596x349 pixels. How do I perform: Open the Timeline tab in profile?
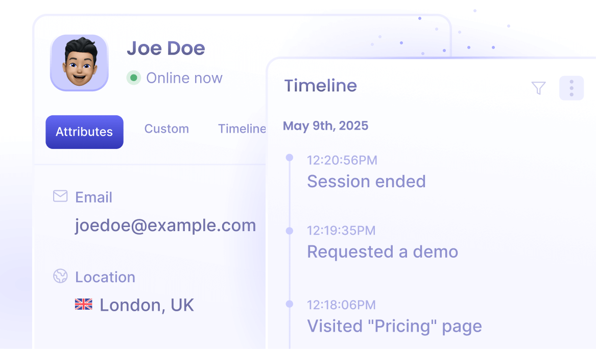(242, 129)
